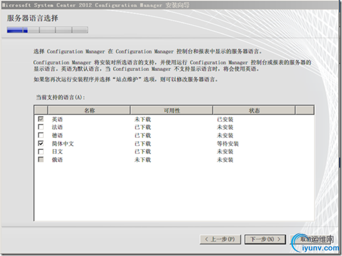Uncheck the 简体中文 language checkbox

[41, 143]
